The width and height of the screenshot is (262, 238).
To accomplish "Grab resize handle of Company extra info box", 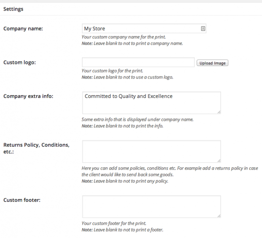I will pyautogui.click(x=219, y=112).
